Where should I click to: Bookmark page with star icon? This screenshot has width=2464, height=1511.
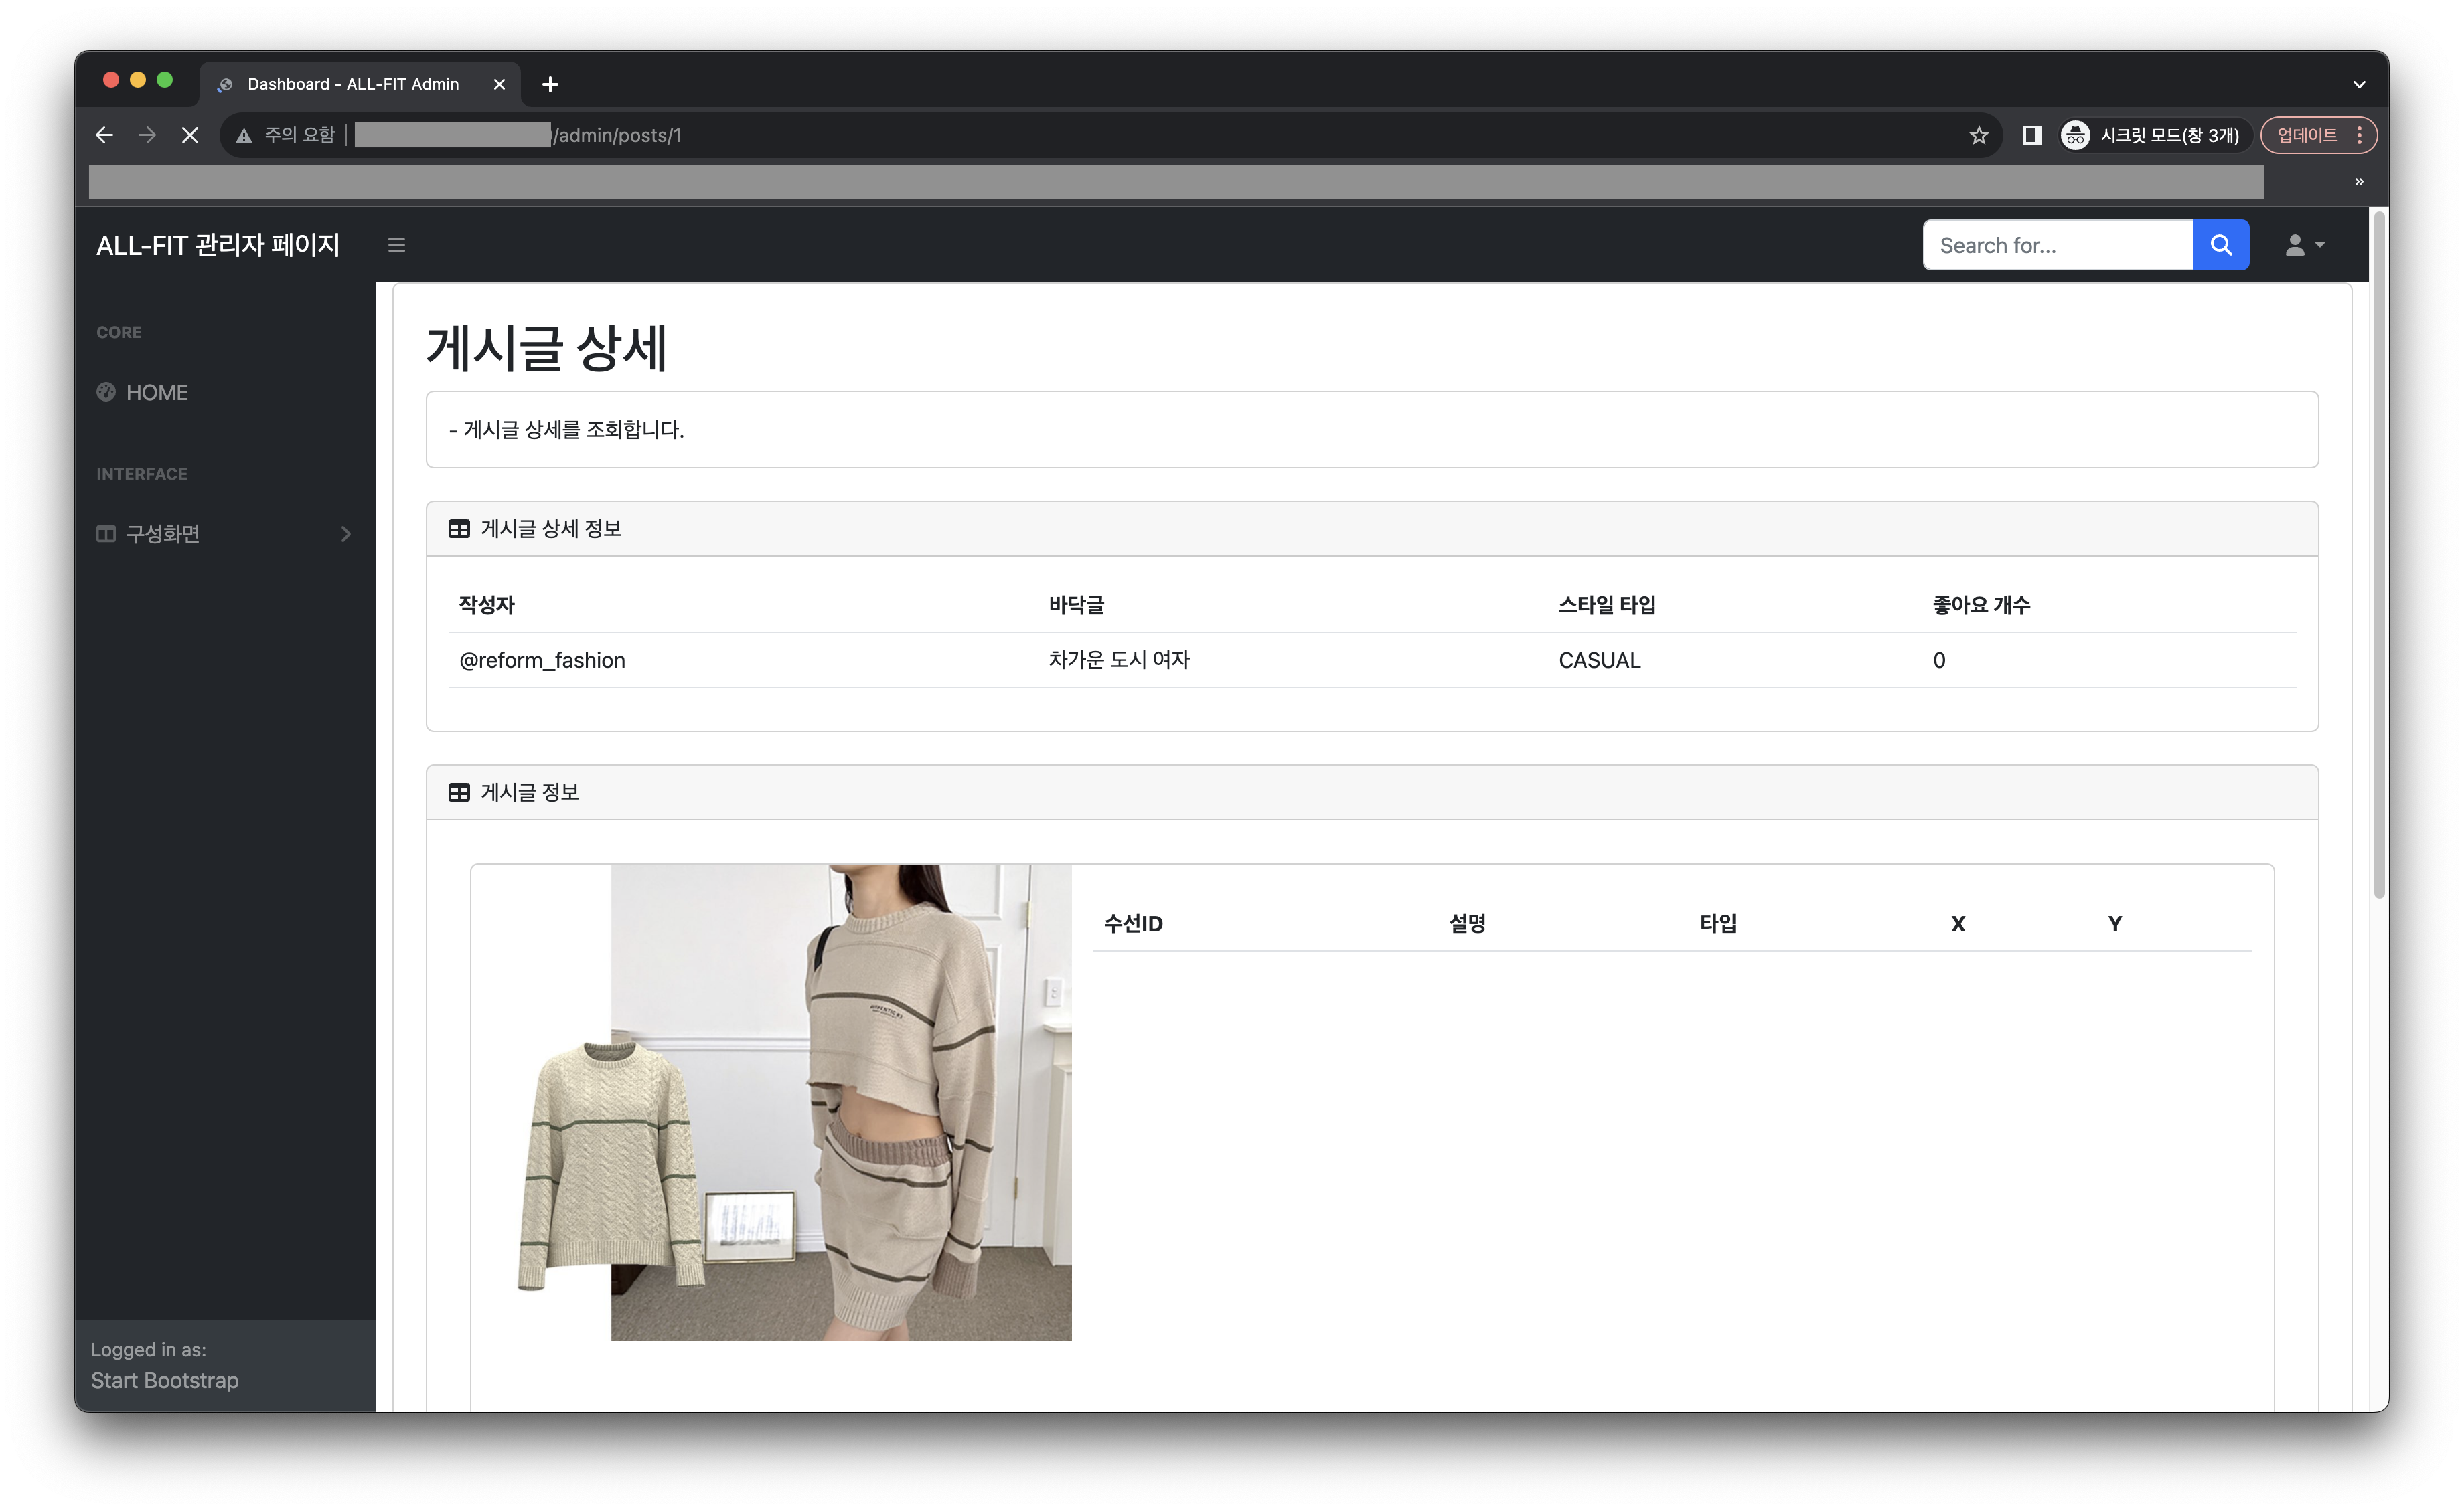[1978, 135]
